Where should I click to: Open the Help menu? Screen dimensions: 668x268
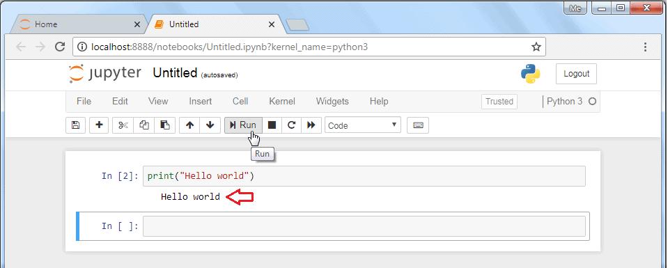(x=379, y=102)
